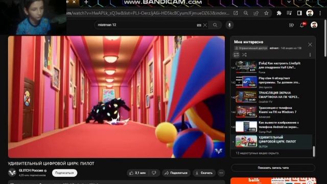
Task: Start voice search with microphone
Action: 229,25
